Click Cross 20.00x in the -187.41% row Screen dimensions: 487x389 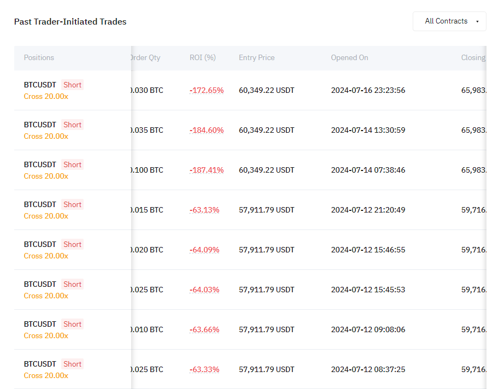click(46, 176)
